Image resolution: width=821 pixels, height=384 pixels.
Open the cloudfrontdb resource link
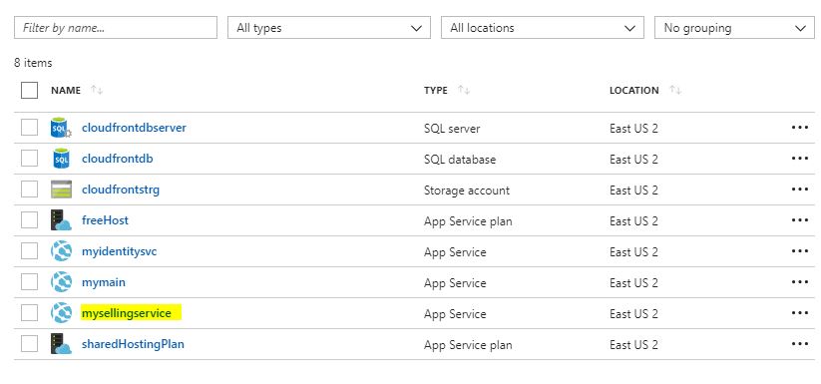(118, 158)
